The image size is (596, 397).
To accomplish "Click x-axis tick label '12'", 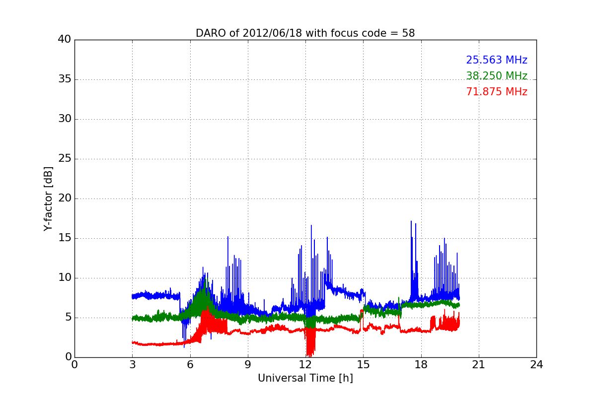I will (x=305, y=365).
